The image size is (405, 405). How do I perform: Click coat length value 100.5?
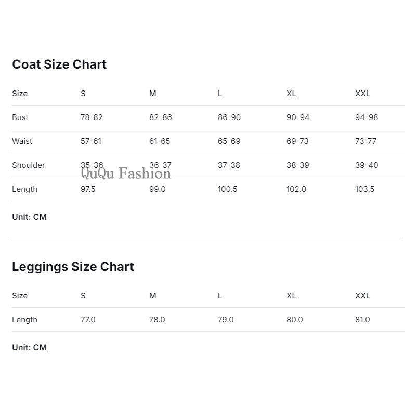click(227, 189)
